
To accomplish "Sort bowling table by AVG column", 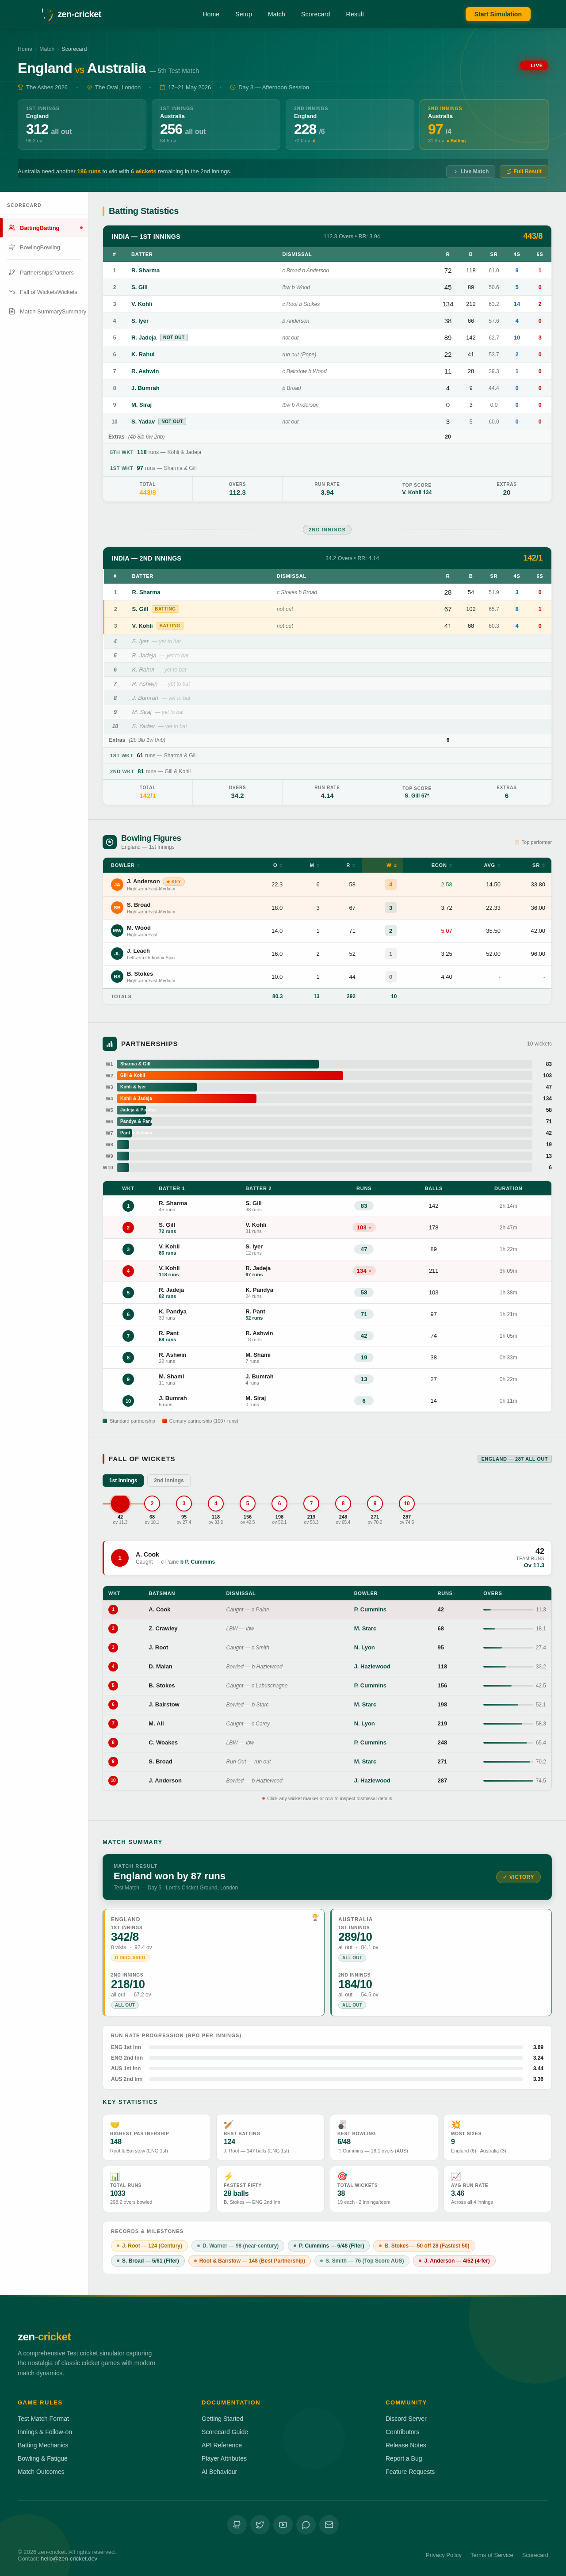I will 492,865.
